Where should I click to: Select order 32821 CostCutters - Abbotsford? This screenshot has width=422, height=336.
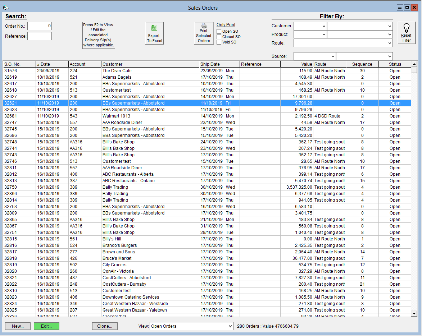tap(207, 278)
